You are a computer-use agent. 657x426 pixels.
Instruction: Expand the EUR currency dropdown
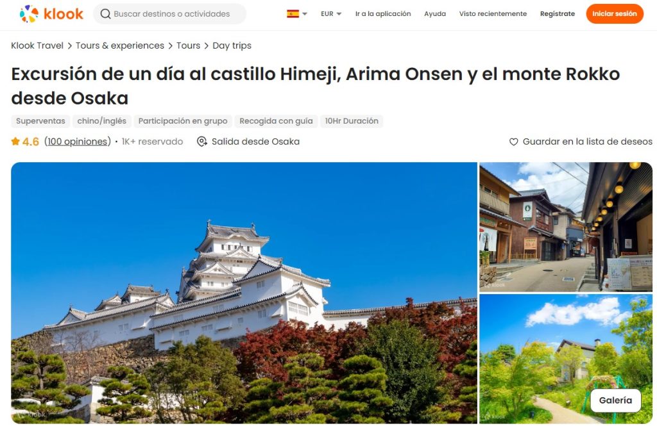coord(331,14)
